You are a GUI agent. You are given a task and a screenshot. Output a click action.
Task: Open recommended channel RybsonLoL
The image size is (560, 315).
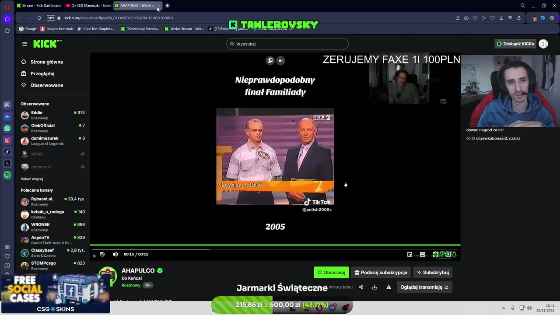[x=52, y=201]
